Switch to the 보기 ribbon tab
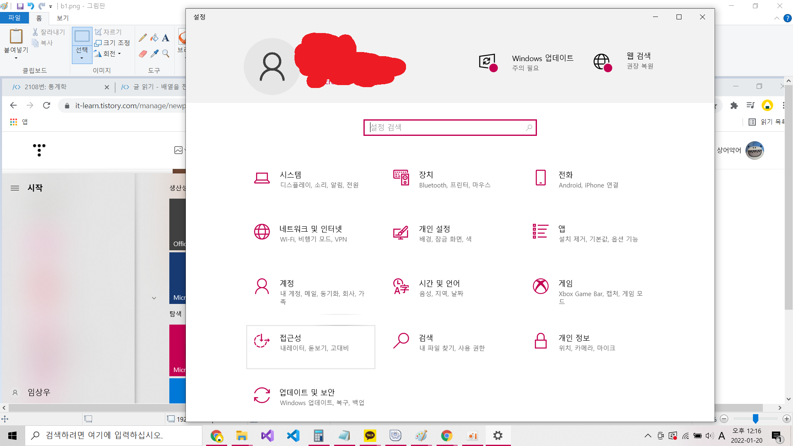Image resolution: width=793 pixels, height=446 pixels. point(63,18)
